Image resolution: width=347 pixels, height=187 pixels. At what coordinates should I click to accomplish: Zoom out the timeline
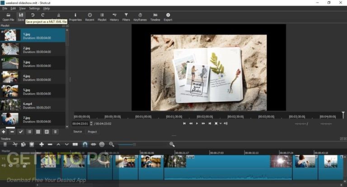tap(112, 144)
